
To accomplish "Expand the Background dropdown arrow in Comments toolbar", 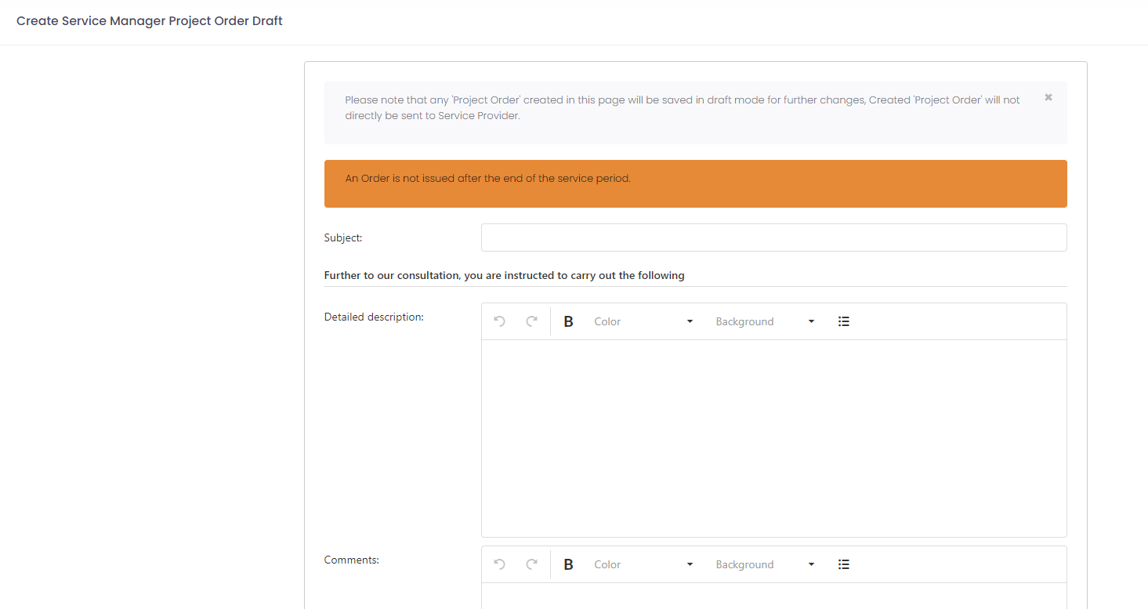I will 811,564.
